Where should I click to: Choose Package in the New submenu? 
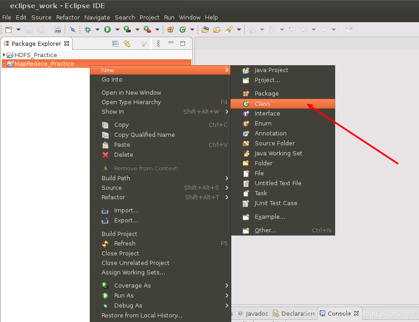click(283, 94)
